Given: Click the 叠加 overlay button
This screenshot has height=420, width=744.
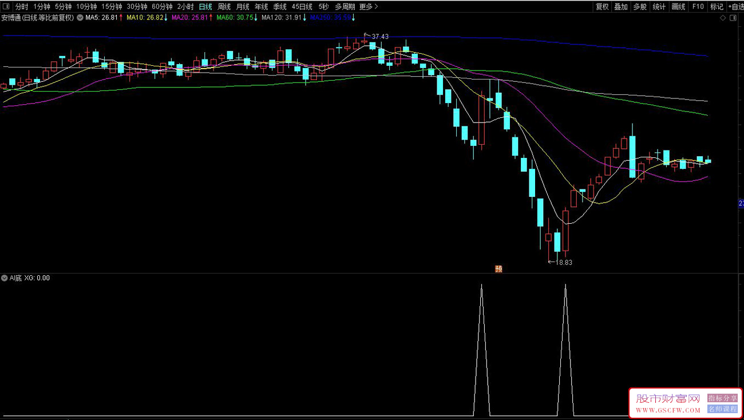Looking at the screenshot, I should 621,7.
